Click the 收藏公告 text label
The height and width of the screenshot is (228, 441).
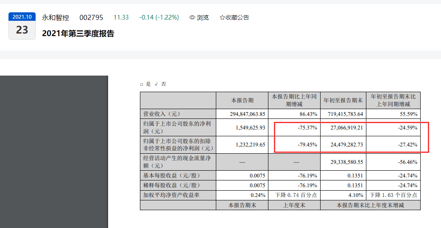point(237,17)
